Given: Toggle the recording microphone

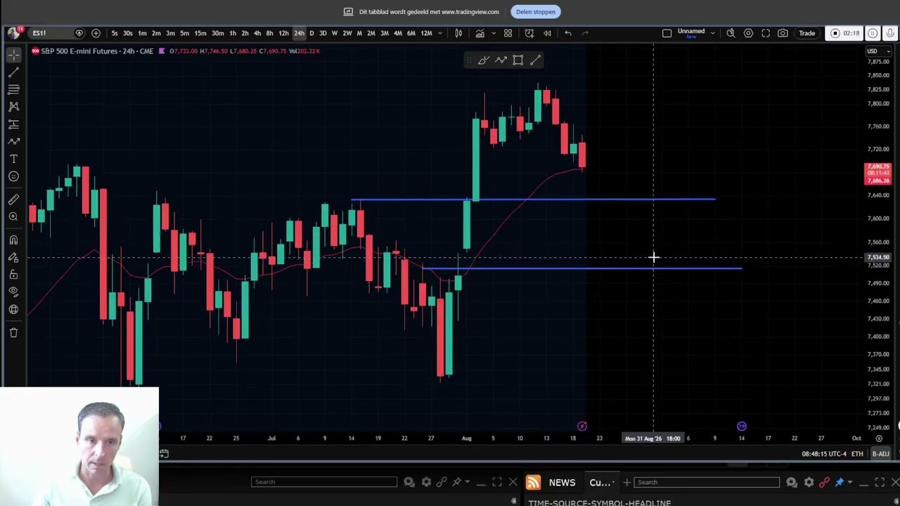Looking at the screenshot, I should [890, 33].
